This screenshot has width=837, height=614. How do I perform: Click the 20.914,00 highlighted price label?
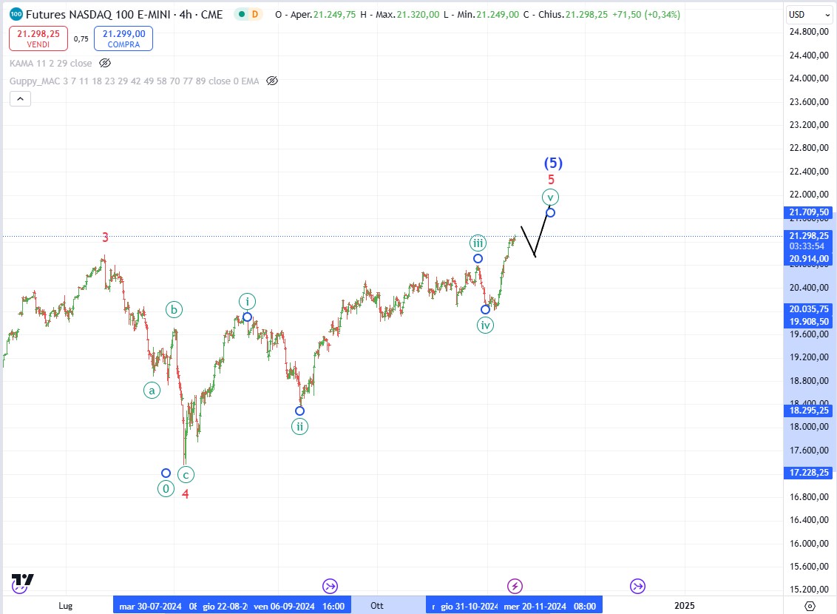tap(809, 259)
